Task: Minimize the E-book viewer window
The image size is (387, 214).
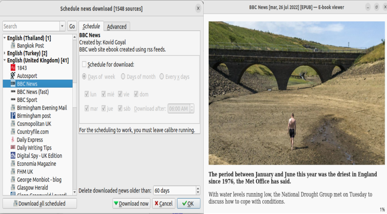Action: [x=368, y=7]
